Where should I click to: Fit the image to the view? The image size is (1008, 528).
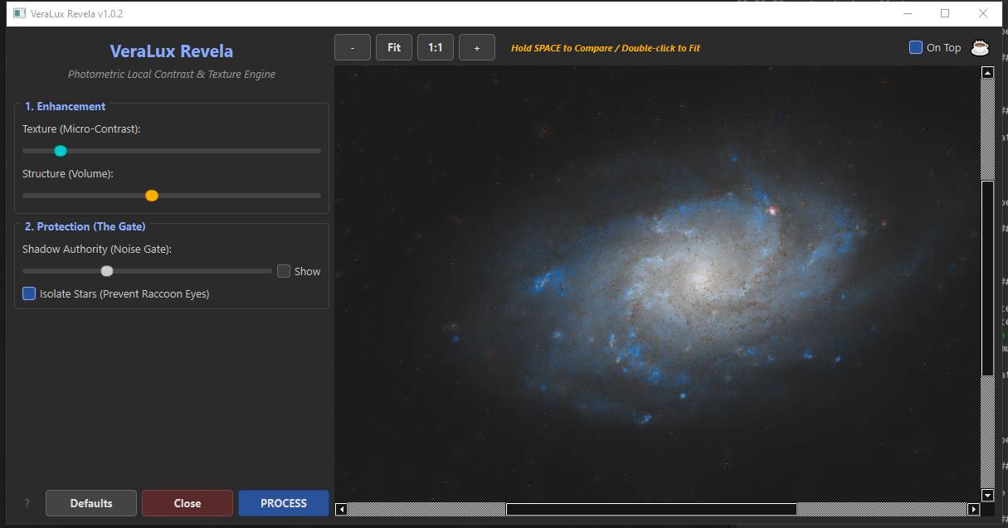[394, 47]
